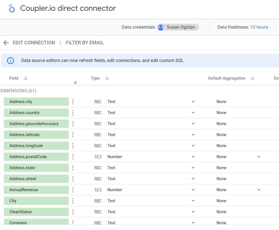The image size is (279, 230).
Task: Open type dropdown for Address.country
Action: pyautogui.click(x=193, y=113)
